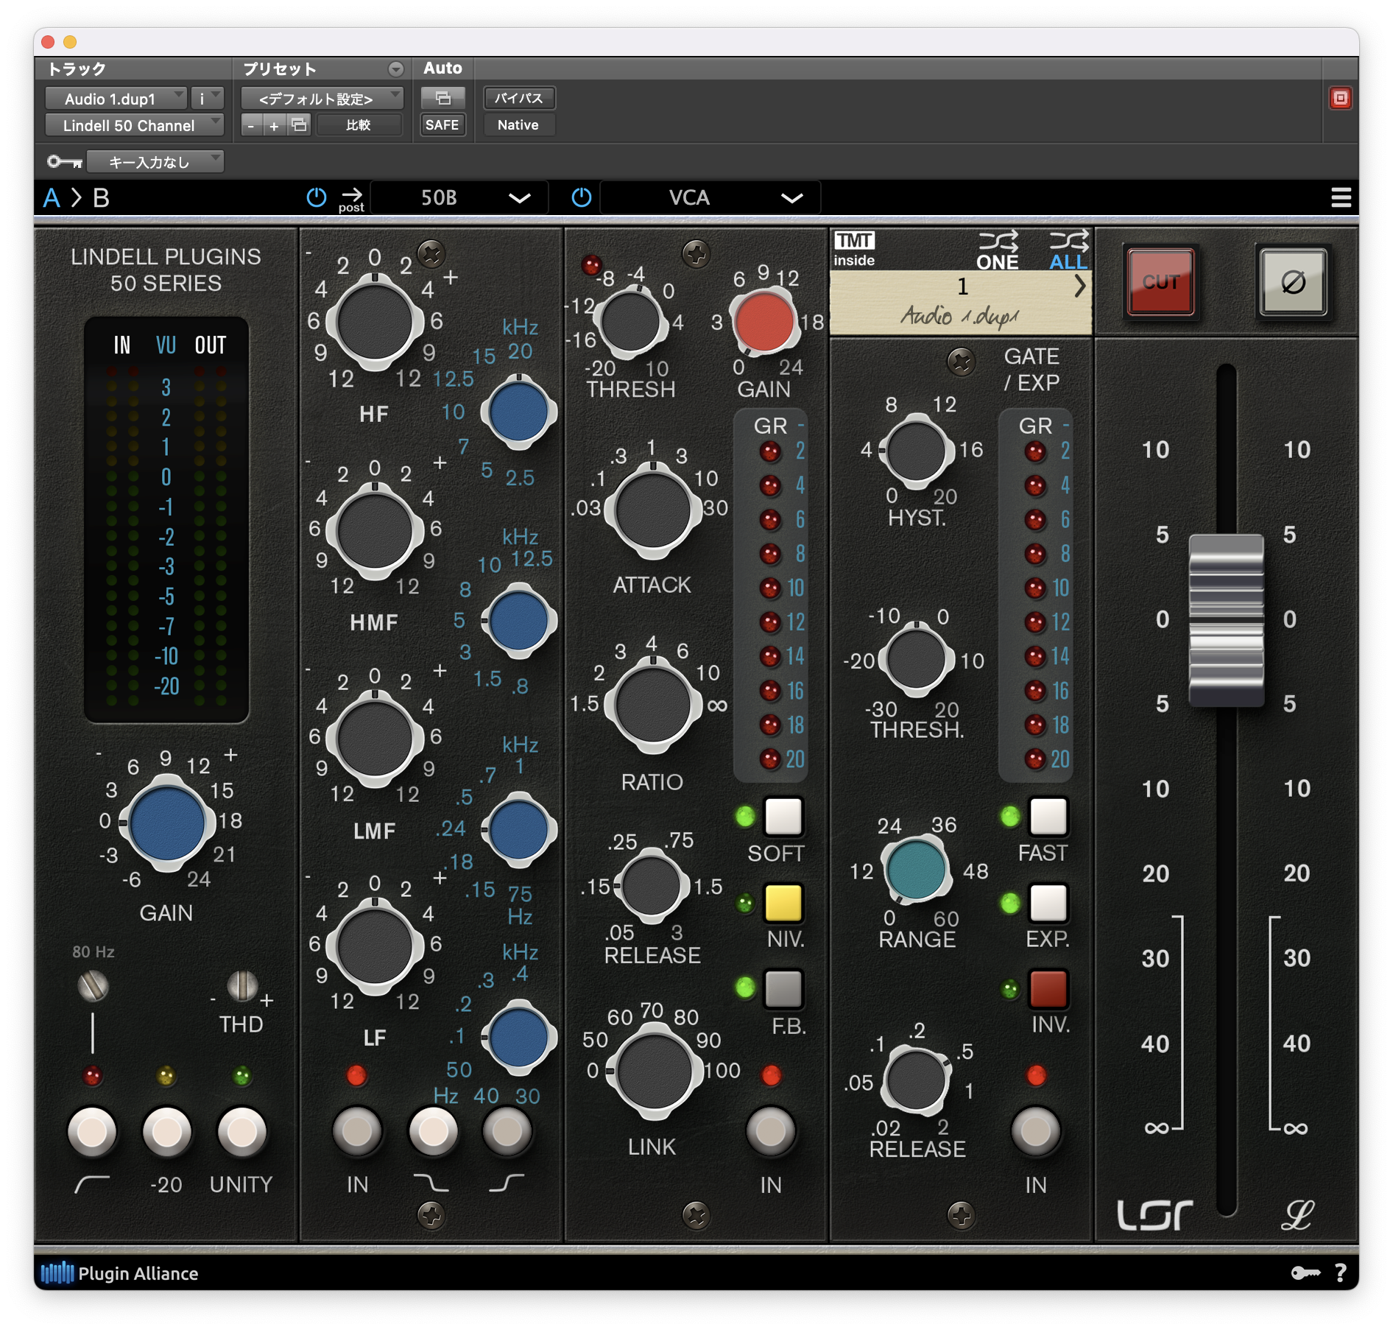1393x1330 pixels.
Task: Open the plugin hamburger menu
Action: pos(1341,197)
